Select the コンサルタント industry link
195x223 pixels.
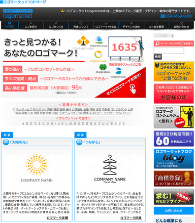[x=119, y=109]
